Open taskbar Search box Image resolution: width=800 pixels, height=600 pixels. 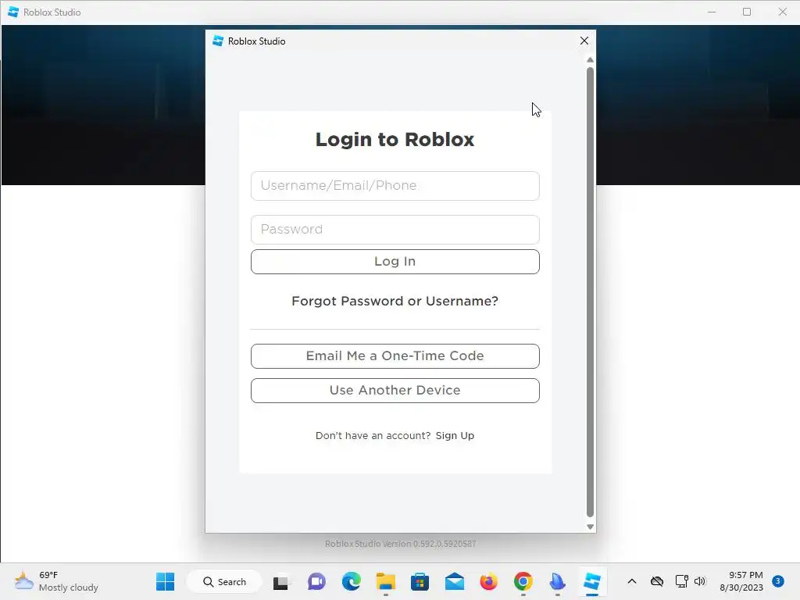224,581
